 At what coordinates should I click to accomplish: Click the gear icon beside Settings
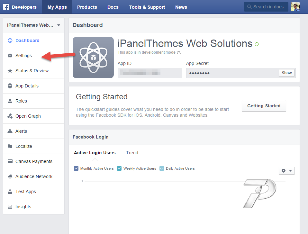click(10, 56)
